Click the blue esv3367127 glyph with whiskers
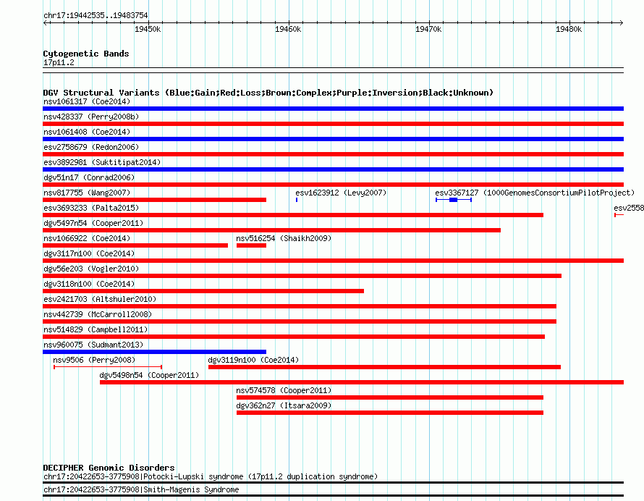 (x=454, y=200)
